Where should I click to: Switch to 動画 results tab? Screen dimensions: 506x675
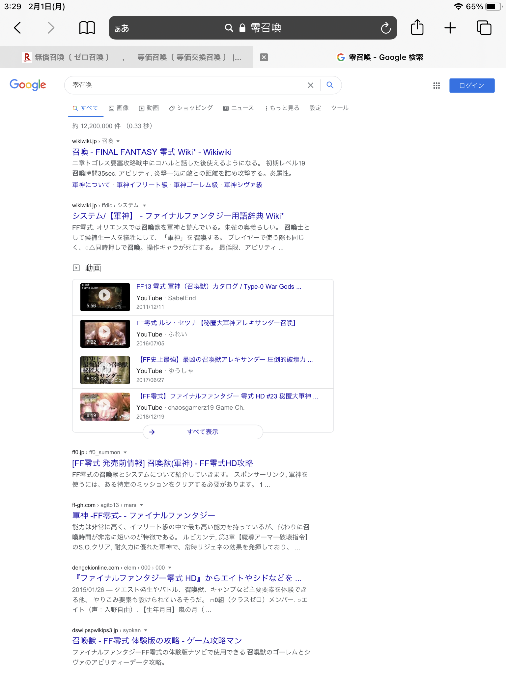click(149, 108)
